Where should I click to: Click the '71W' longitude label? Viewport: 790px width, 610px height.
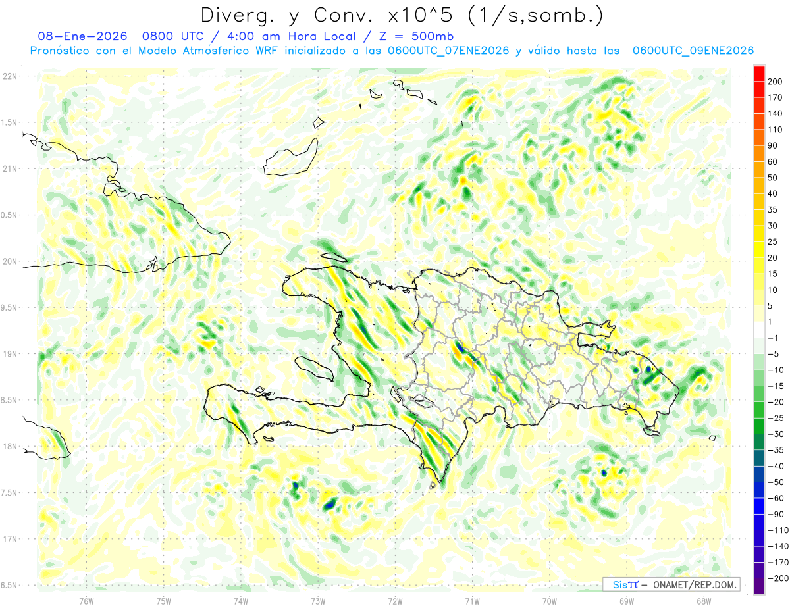pos(472,601)
